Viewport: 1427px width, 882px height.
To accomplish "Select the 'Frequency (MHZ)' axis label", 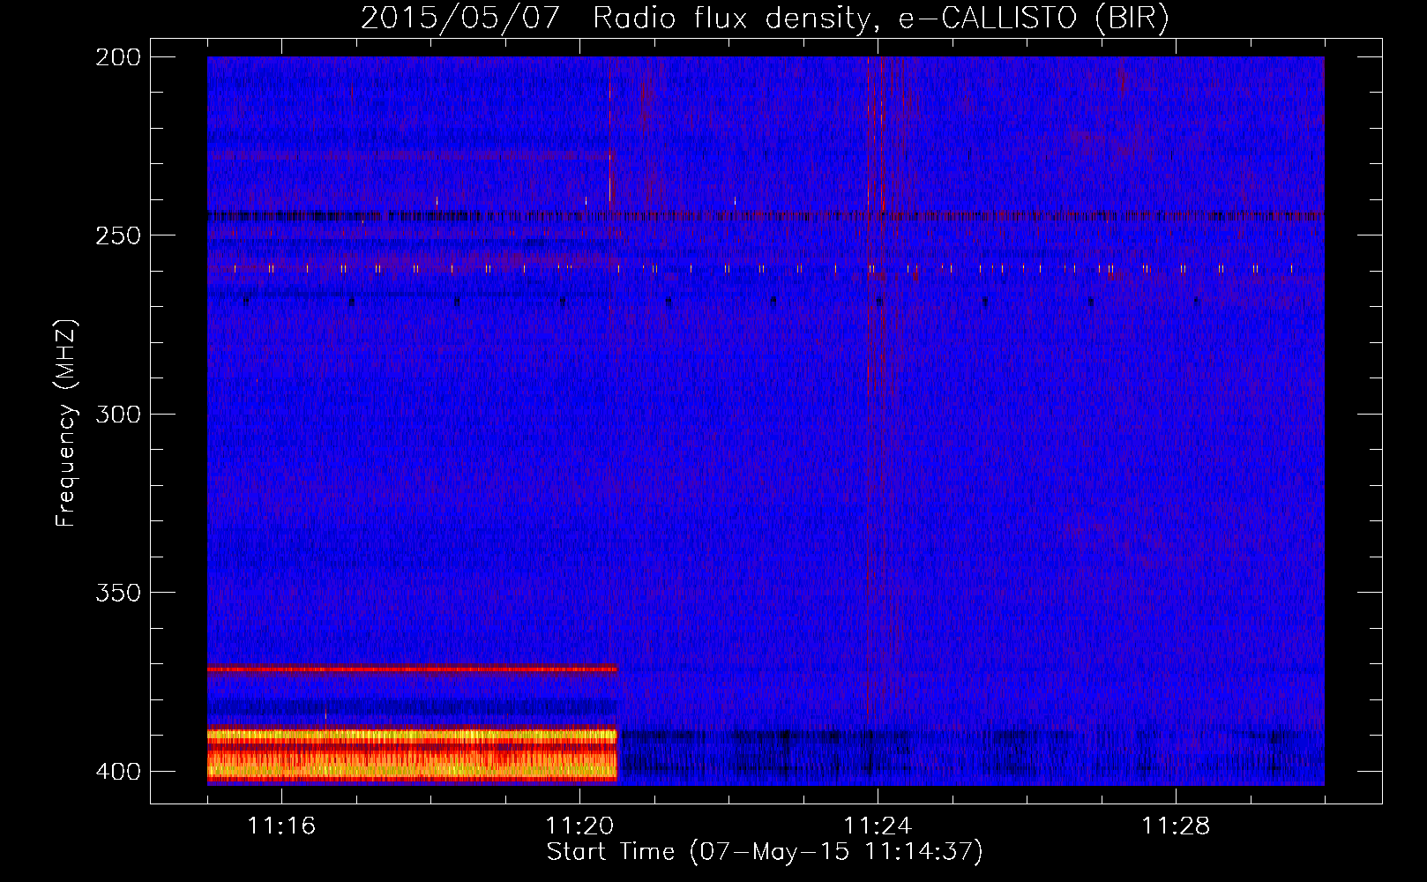I will 66,422.
